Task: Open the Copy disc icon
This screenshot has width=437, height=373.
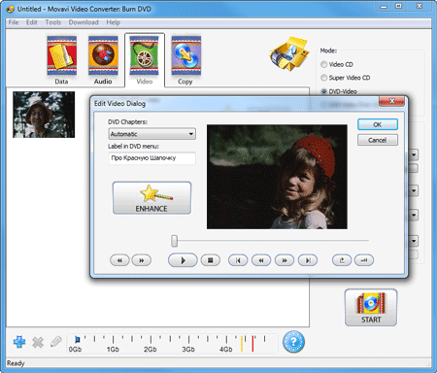Action: pyautogui.click(x=185, y=60)
